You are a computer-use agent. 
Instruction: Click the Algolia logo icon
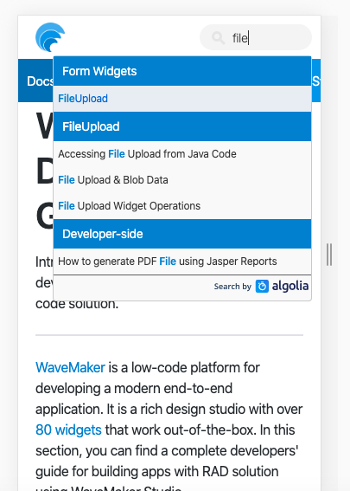(262, 287)
